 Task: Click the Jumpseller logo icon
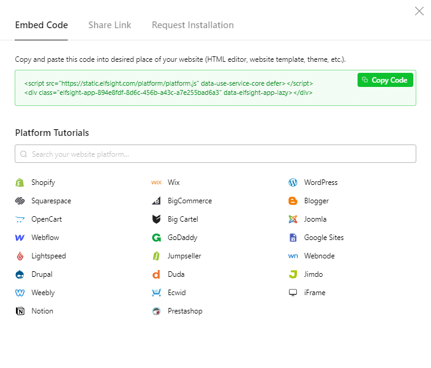[x=156, y=256]
